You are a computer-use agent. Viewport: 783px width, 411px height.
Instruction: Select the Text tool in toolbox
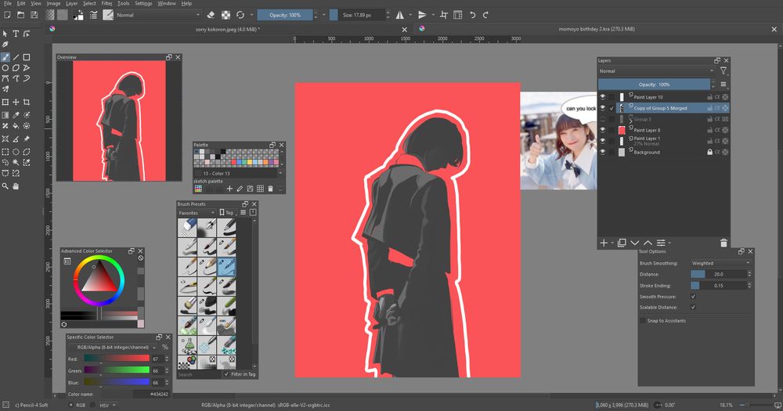(x=16, y=34)
